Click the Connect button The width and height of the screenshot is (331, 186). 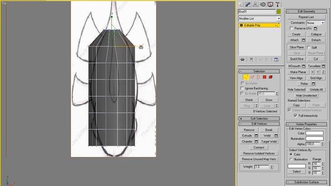259,147
